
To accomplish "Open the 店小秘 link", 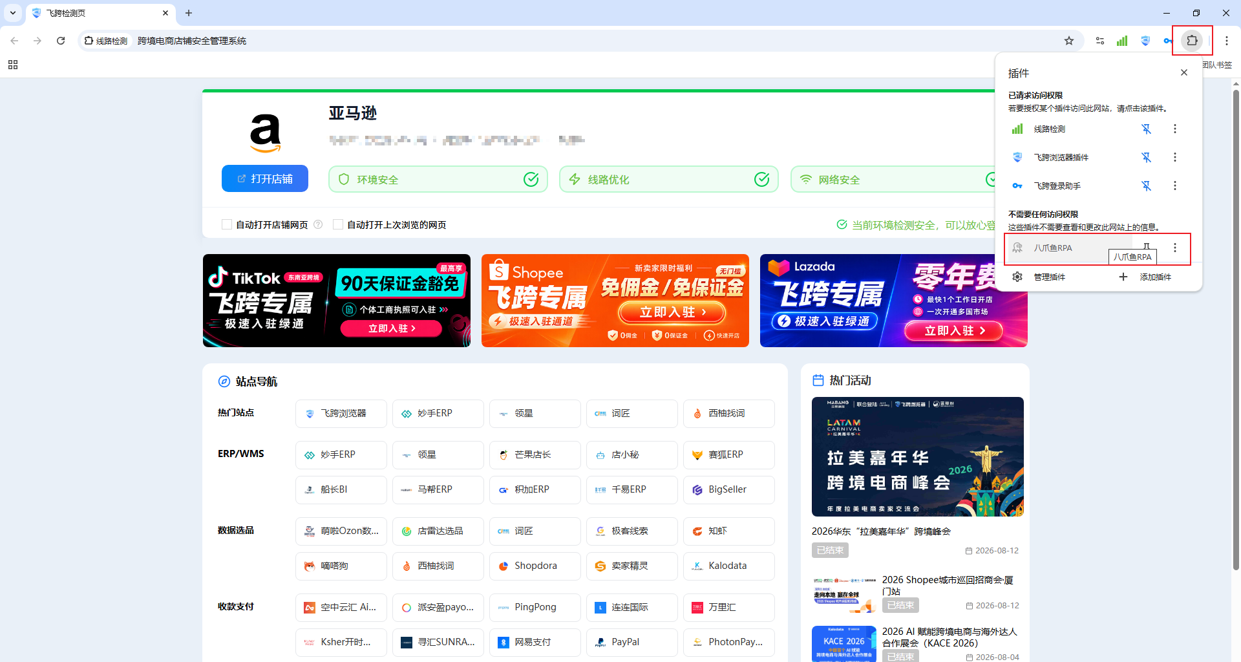I will (x=632, y=455).
